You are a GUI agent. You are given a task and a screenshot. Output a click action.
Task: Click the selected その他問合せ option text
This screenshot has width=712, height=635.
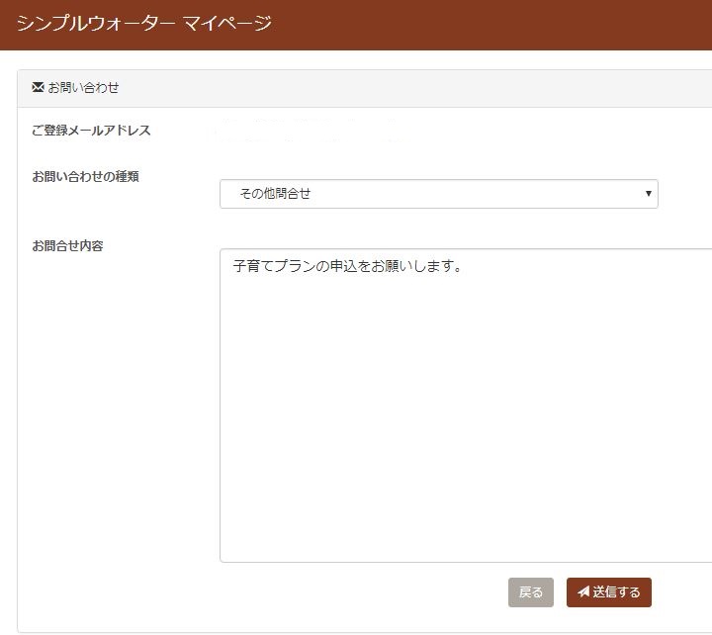pyautogui.click(x=275, y=194)
